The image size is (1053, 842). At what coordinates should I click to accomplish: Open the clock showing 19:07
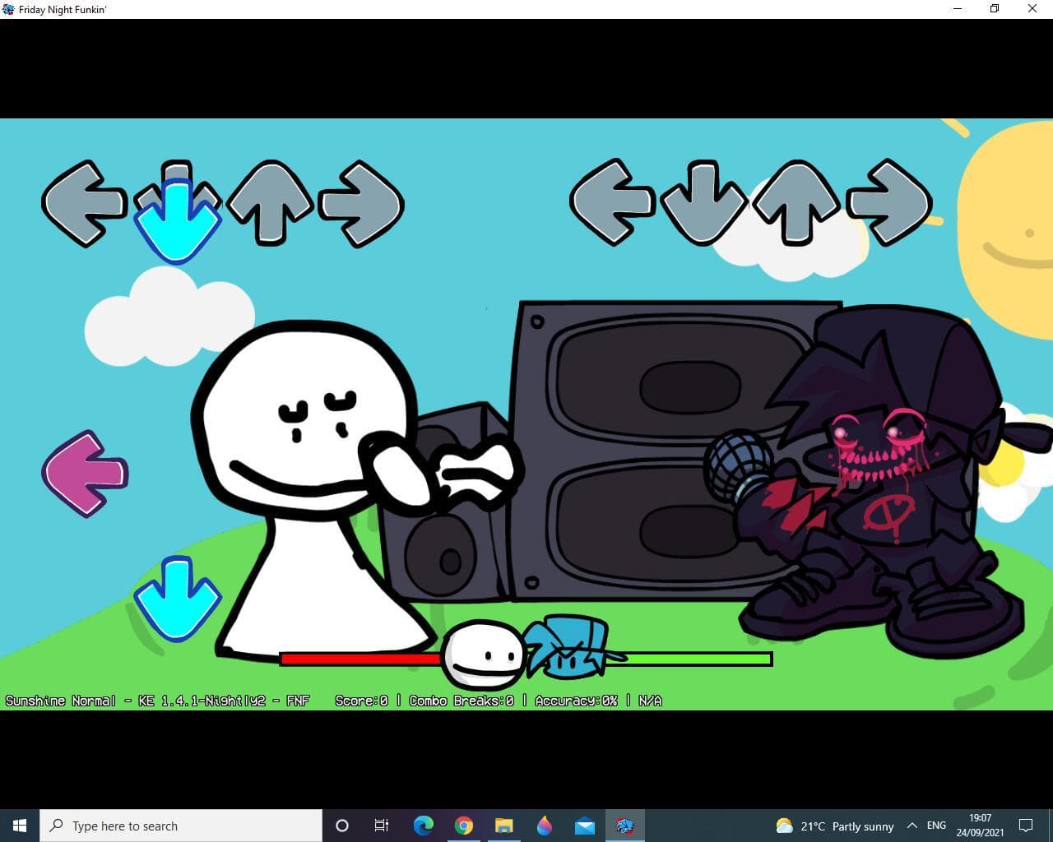click(980, 826)
